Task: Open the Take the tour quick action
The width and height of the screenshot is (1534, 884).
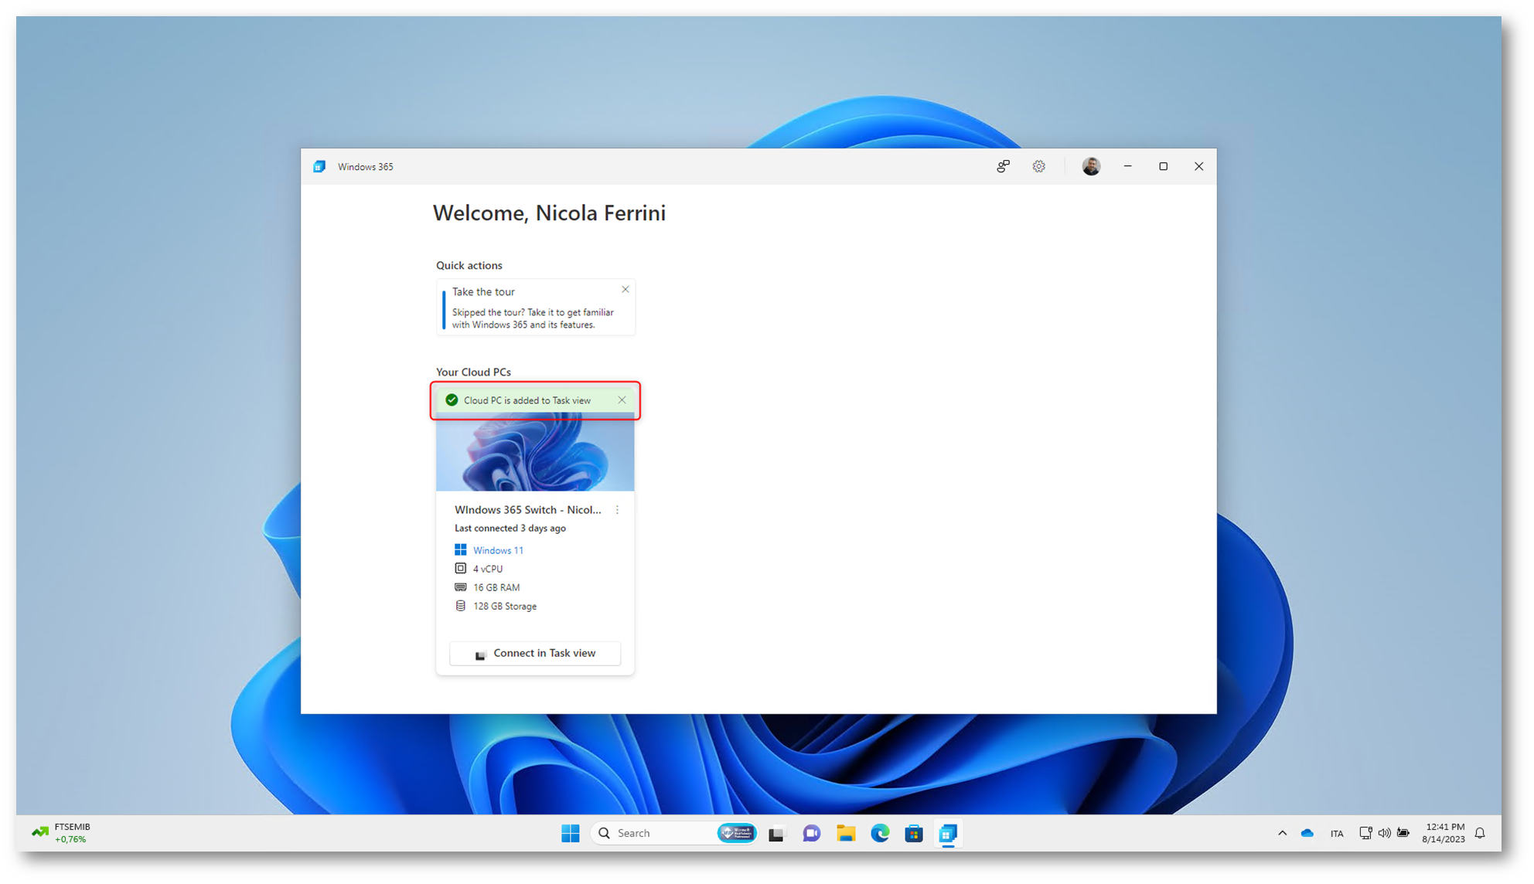Action: click(x=535, y=308)
